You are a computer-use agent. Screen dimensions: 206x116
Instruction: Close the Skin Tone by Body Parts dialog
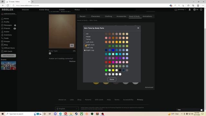click(138, 28)
